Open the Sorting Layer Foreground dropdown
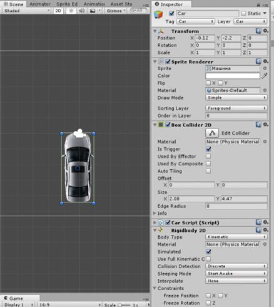274x307 pixels. point(236,108)
